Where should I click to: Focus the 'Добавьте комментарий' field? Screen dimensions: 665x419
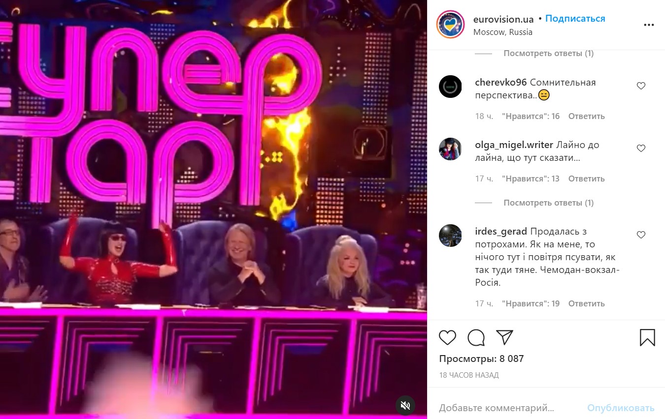click(x=507, y=408)
